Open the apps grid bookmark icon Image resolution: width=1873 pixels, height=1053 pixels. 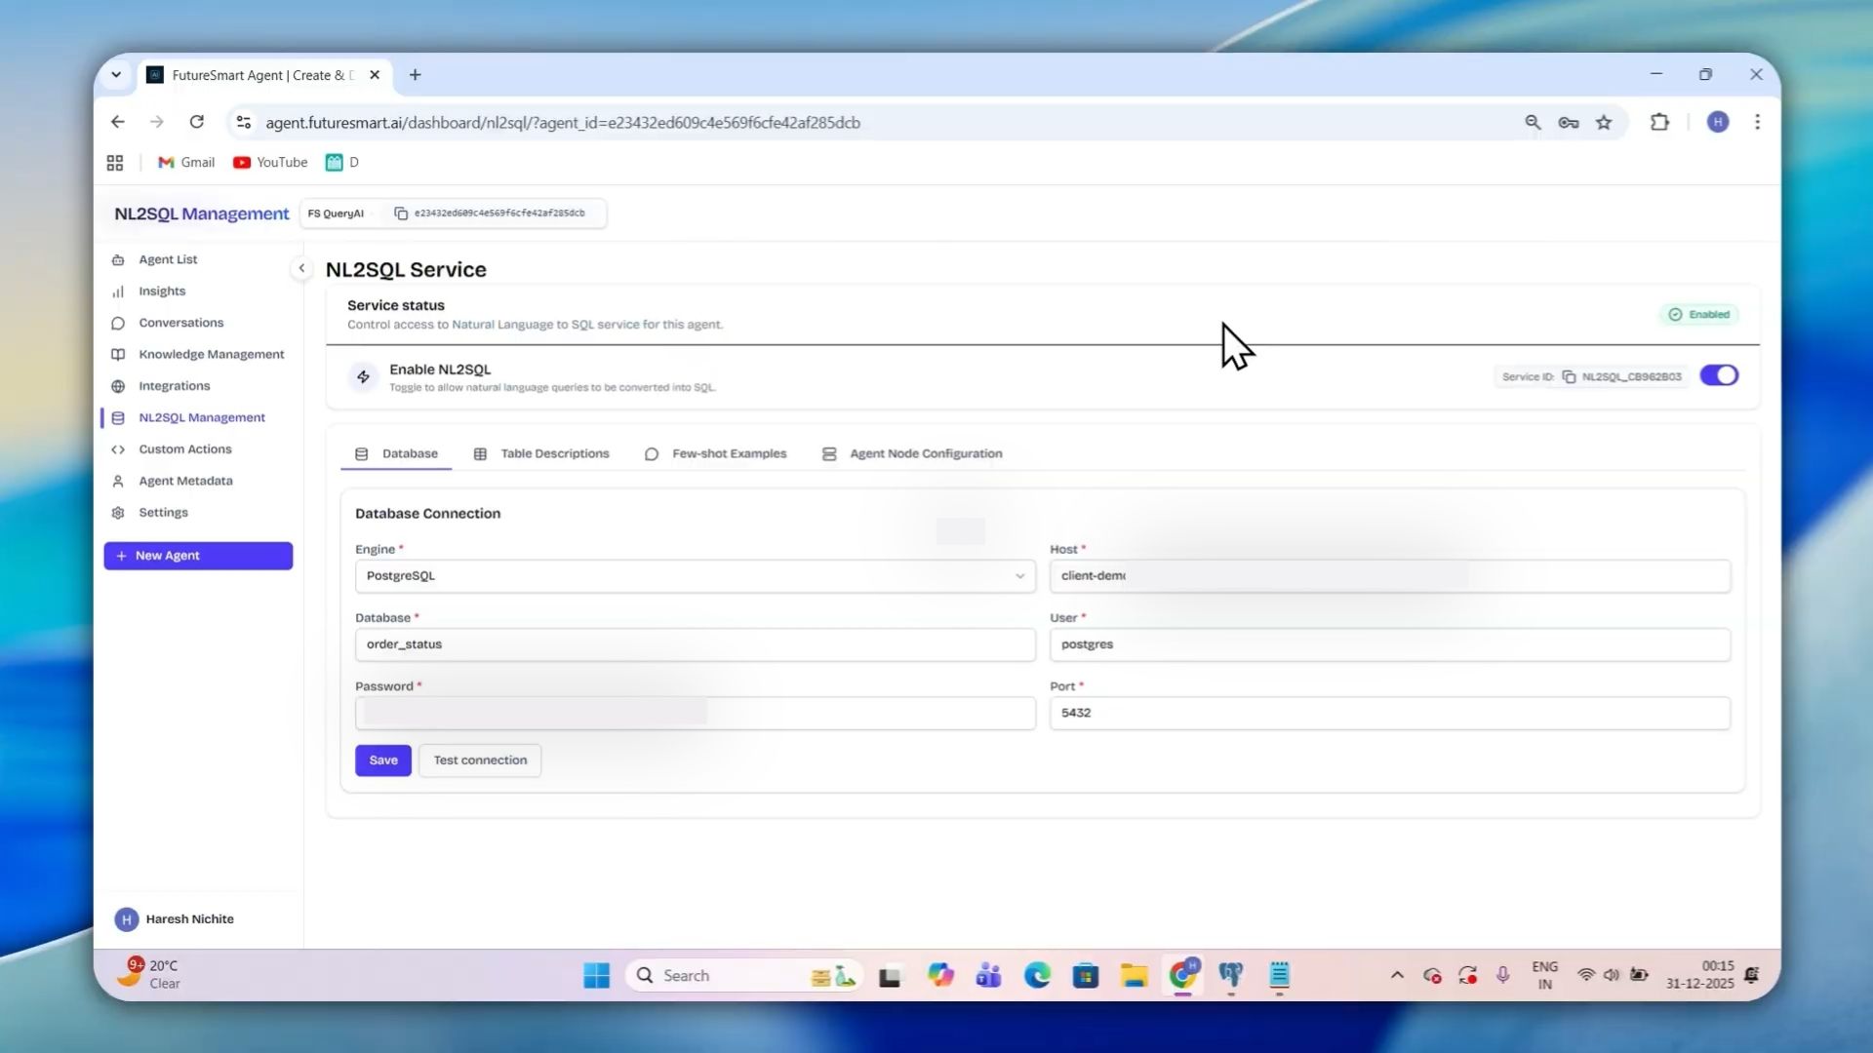(x=115, y=163)
